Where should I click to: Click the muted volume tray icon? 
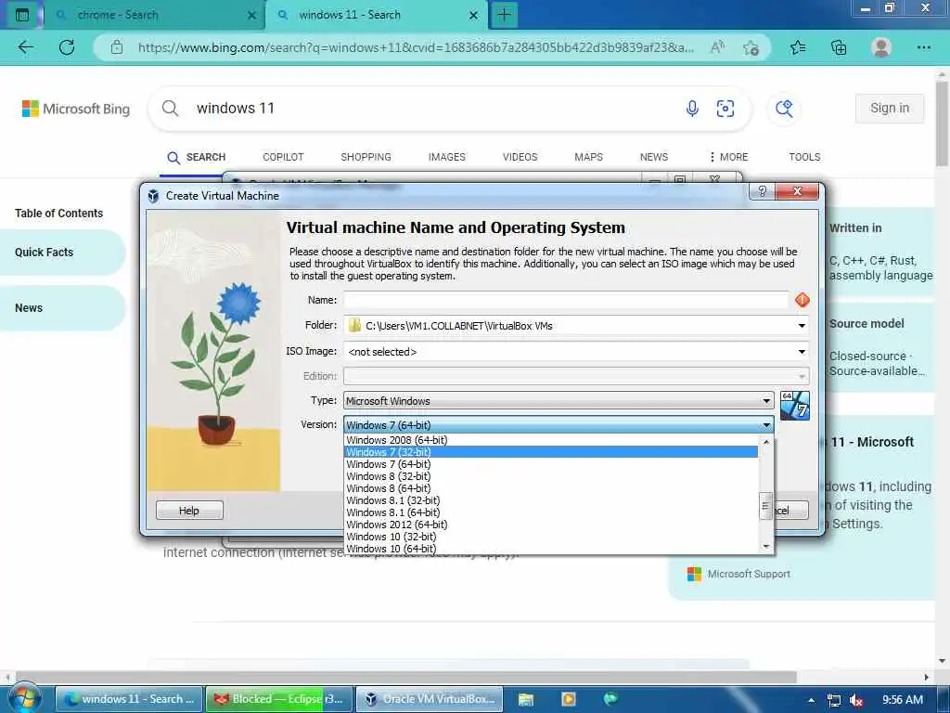856,700
